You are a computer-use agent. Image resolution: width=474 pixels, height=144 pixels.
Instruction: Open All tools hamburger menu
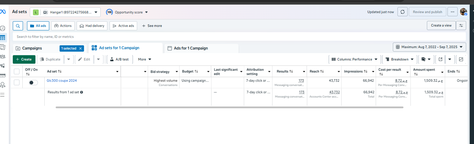click(x=2, y=94)
